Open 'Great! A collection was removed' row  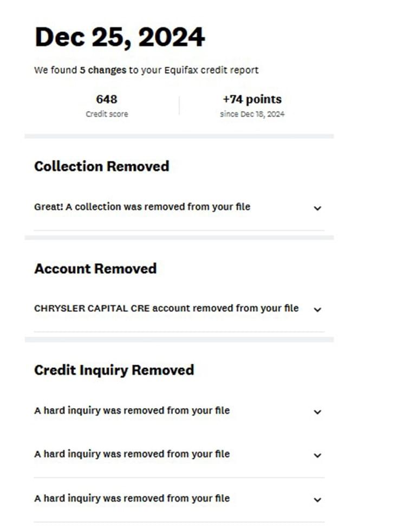(x=179, y=207)
